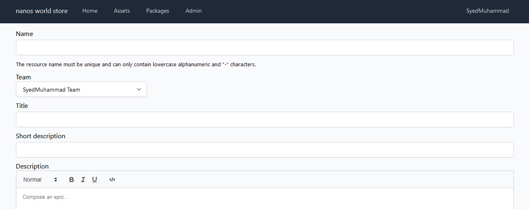
Task: Click the Short description label
Action: click(41, 136)
